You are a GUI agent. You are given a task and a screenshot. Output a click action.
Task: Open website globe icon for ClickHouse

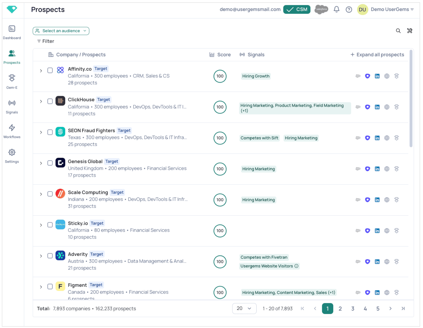[x=387, y=107]
